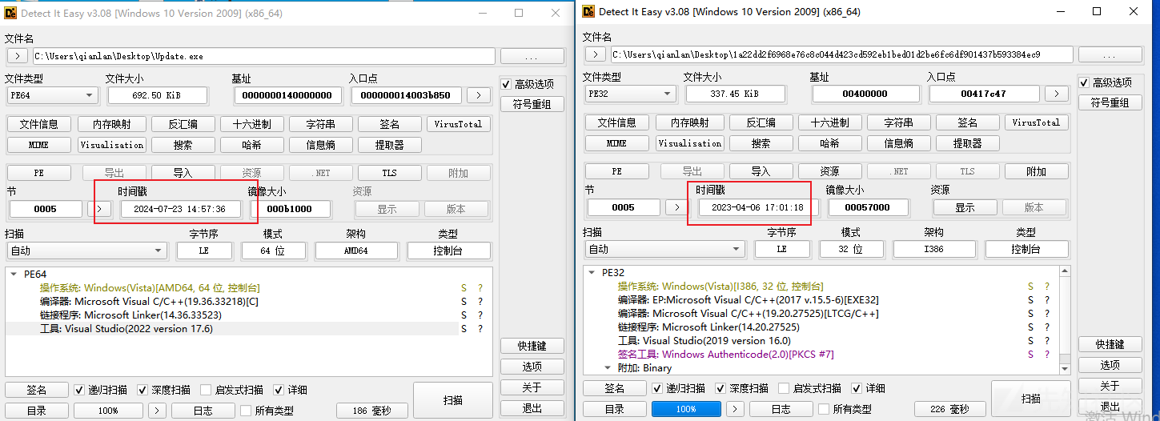Select 链接程序: Microsoft Linker(14.36.33523) row
1160x421 pixels.
tap(232, 315)
